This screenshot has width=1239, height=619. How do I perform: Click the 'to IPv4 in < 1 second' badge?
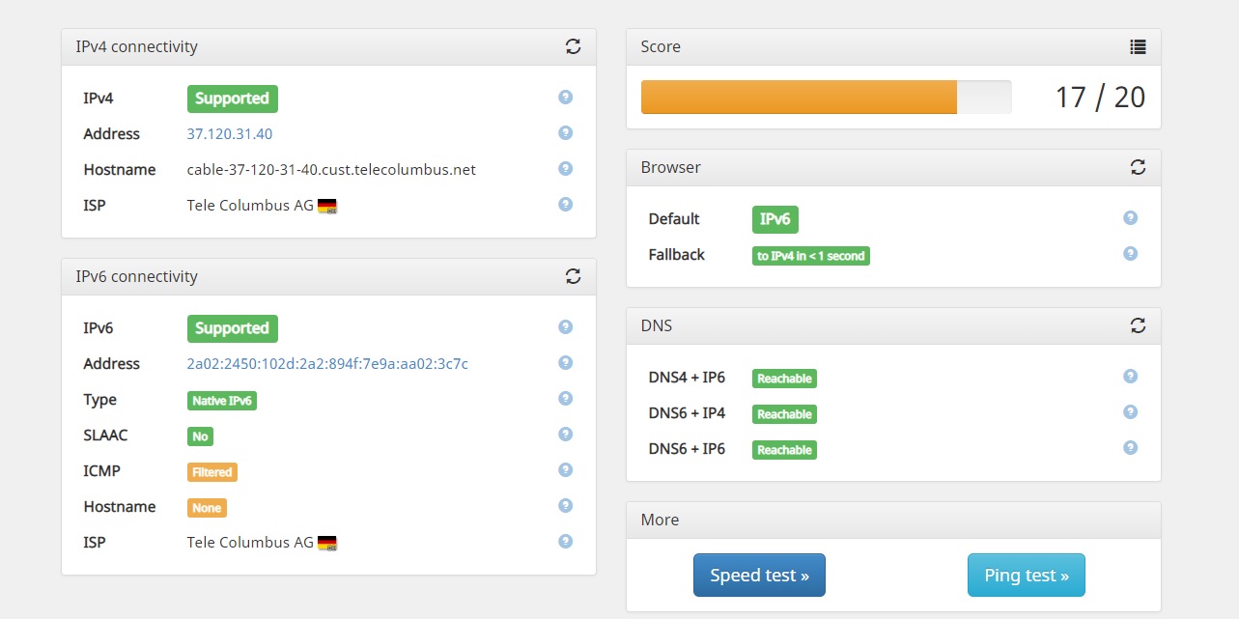[811, 255]
